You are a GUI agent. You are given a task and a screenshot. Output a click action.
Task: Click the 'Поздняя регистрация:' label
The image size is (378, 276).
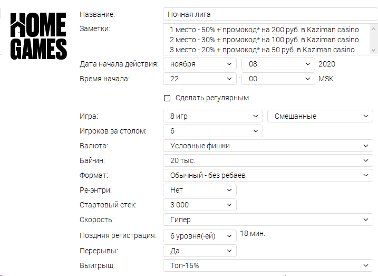pyautogui.click(x=118, y=235)
